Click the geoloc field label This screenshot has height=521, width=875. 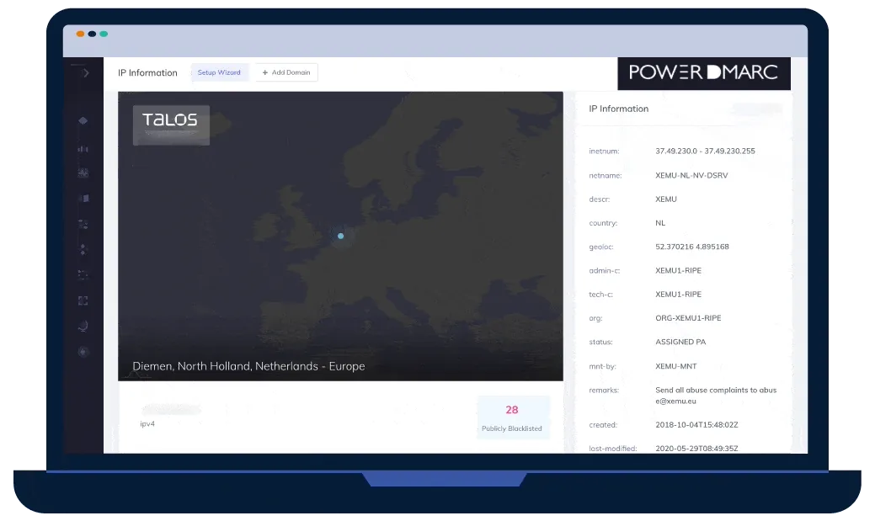click(601, 247)
